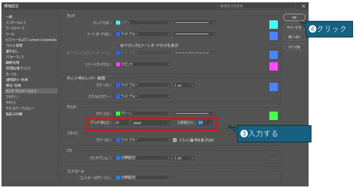Image resolution: width=355 pixels, height=189 pixels.
Task: Click the cyan canvas guide color swatch
Action: 274,24
